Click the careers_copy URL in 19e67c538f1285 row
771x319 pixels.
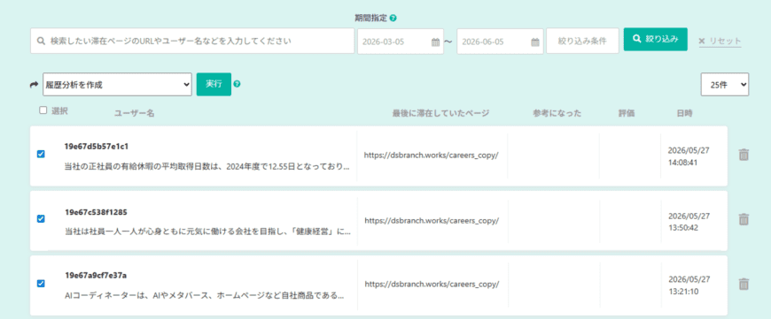click(x=432, y=221)
